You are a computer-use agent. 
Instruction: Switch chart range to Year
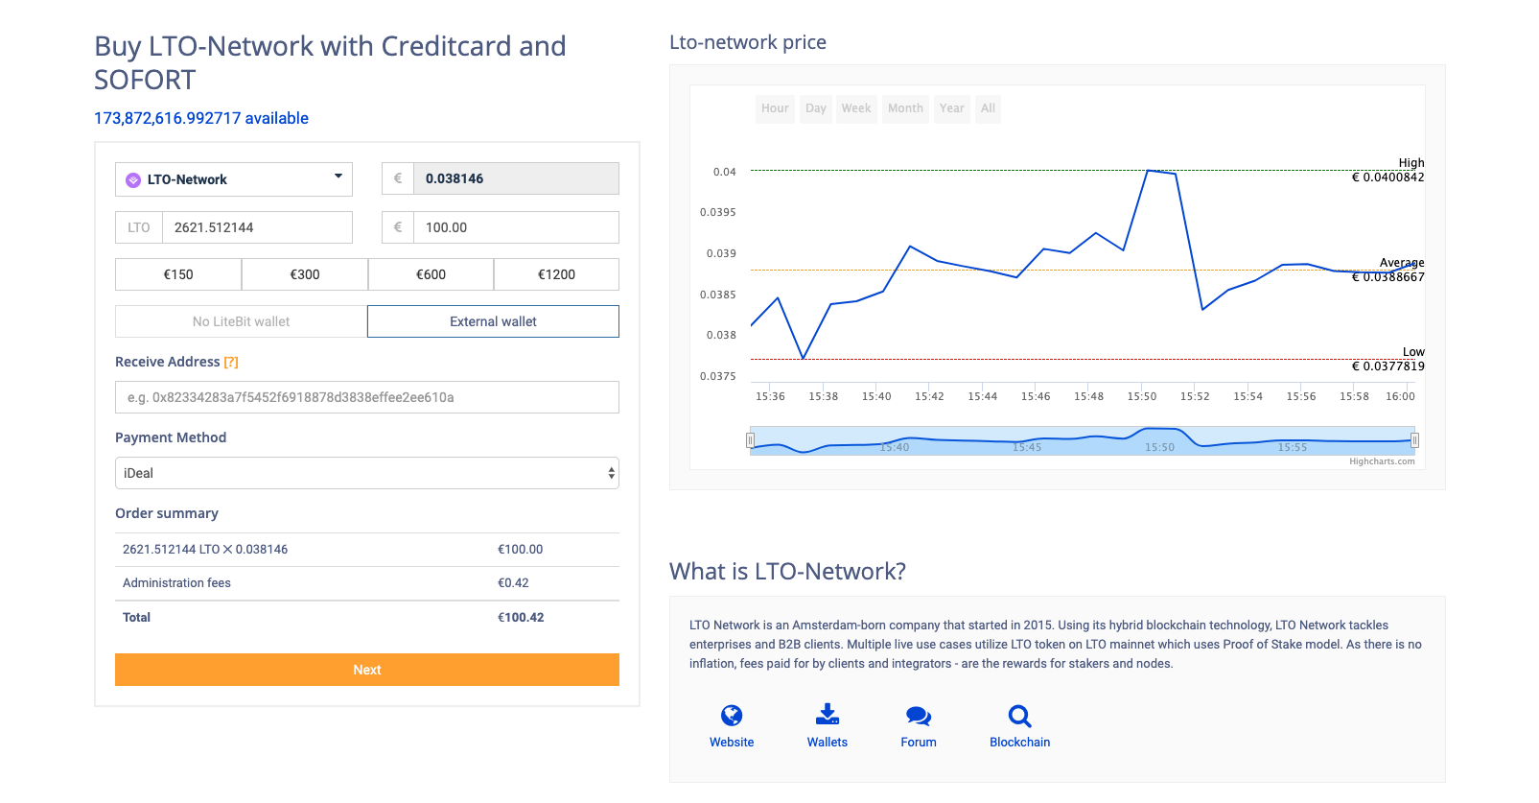point(952,108)
